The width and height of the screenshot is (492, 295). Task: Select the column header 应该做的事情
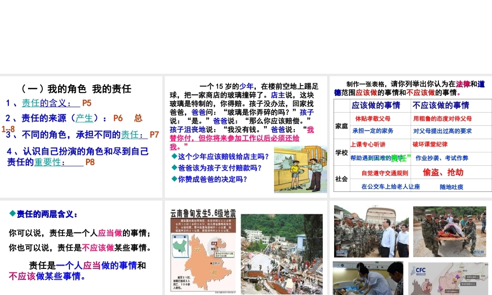375,105
